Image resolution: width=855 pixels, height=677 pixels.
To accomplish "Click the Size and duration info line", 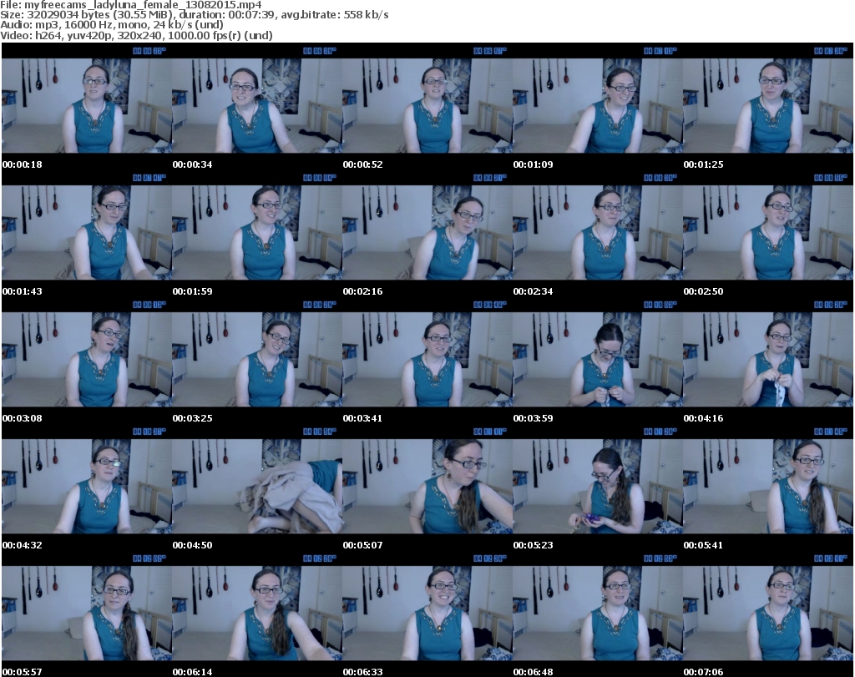I will tap(194, 15).
